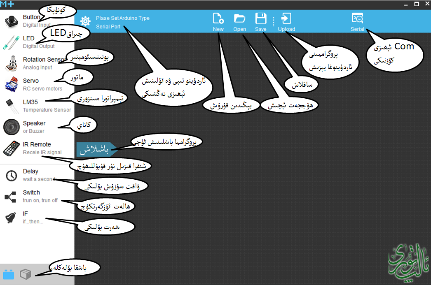The image size is (431, 285).
Task: Upload the program to Arduino
Action: (286, 22)
